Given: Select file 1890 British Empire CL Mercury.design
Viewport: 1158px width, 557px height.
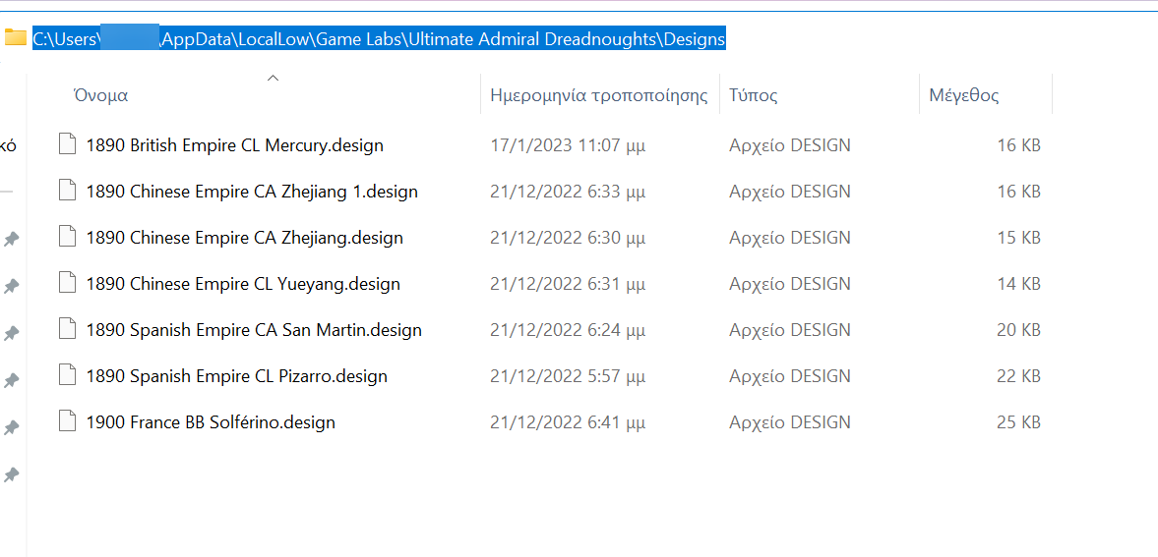Looking at the screenshot, I should (235, 145).
